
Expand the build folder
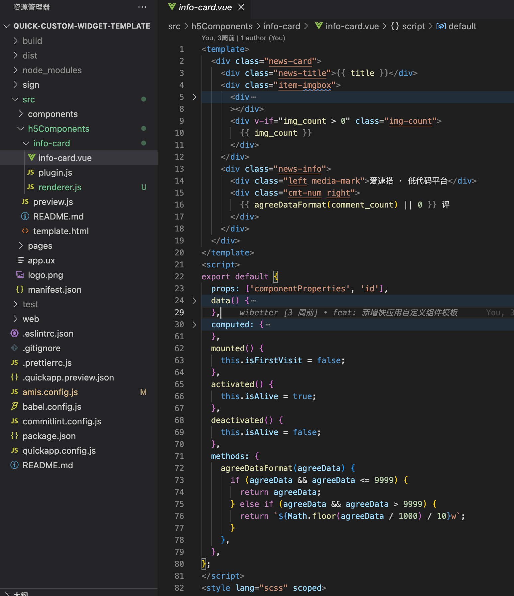[15, 41]
